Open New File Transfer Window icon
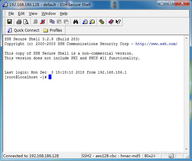 [x=92, y=22]
